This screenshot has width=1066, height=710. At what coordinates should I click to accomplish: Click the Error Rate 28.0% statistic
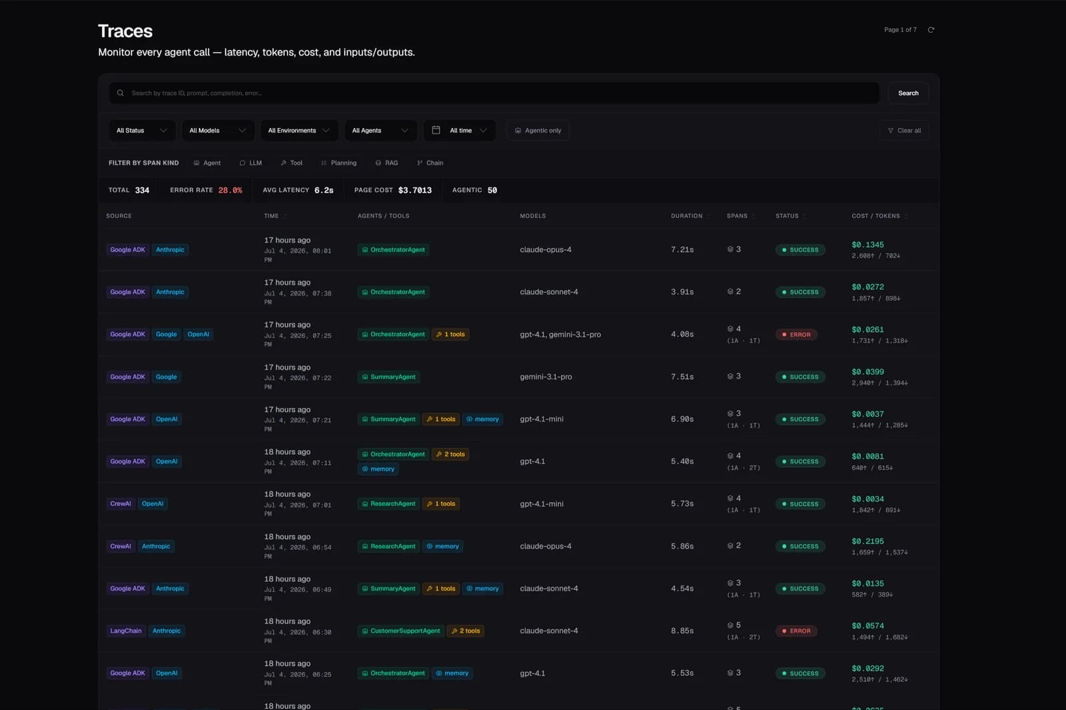pyautogui.click(x=206, y=190)
